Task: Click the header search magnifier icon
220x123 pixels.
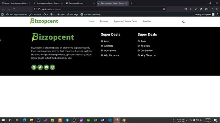Action: [183, 22]
